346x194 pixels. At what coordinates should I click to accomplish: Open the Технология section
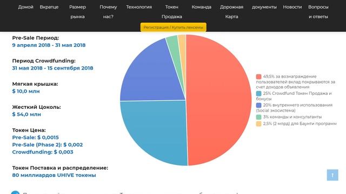[x=139, y=7]
